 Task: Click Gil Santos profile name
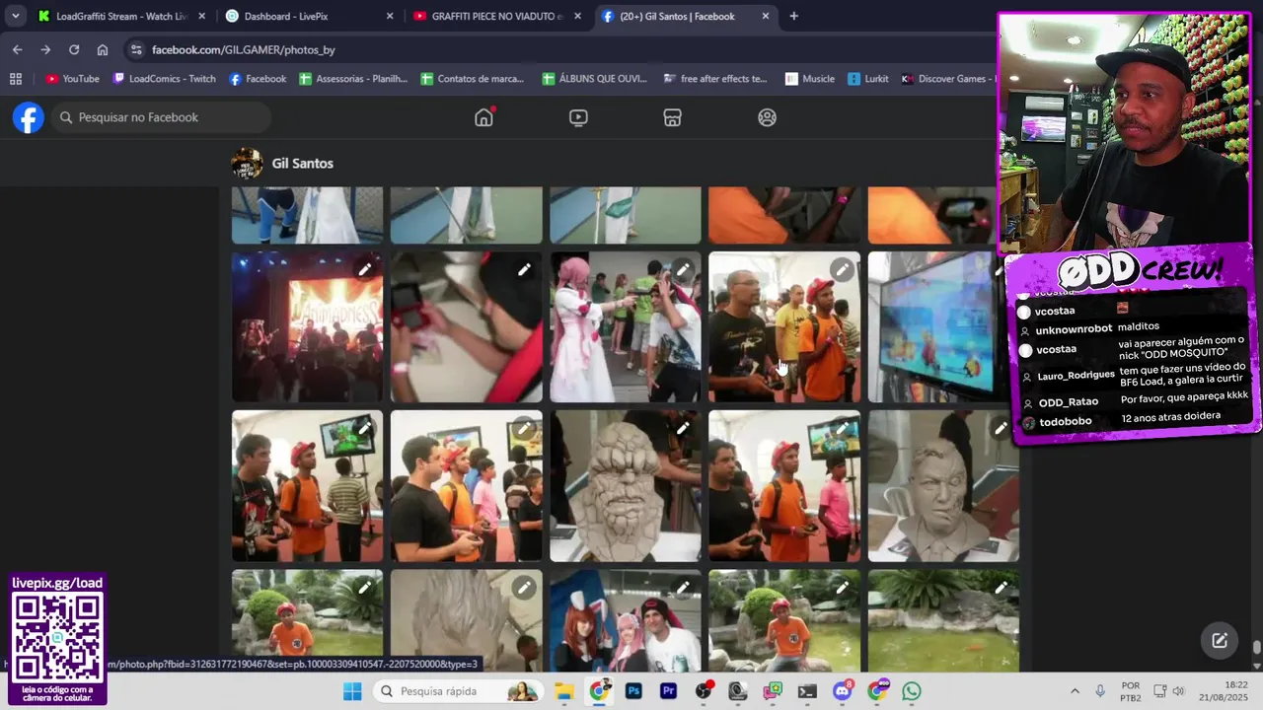click(x=302, y=164)
